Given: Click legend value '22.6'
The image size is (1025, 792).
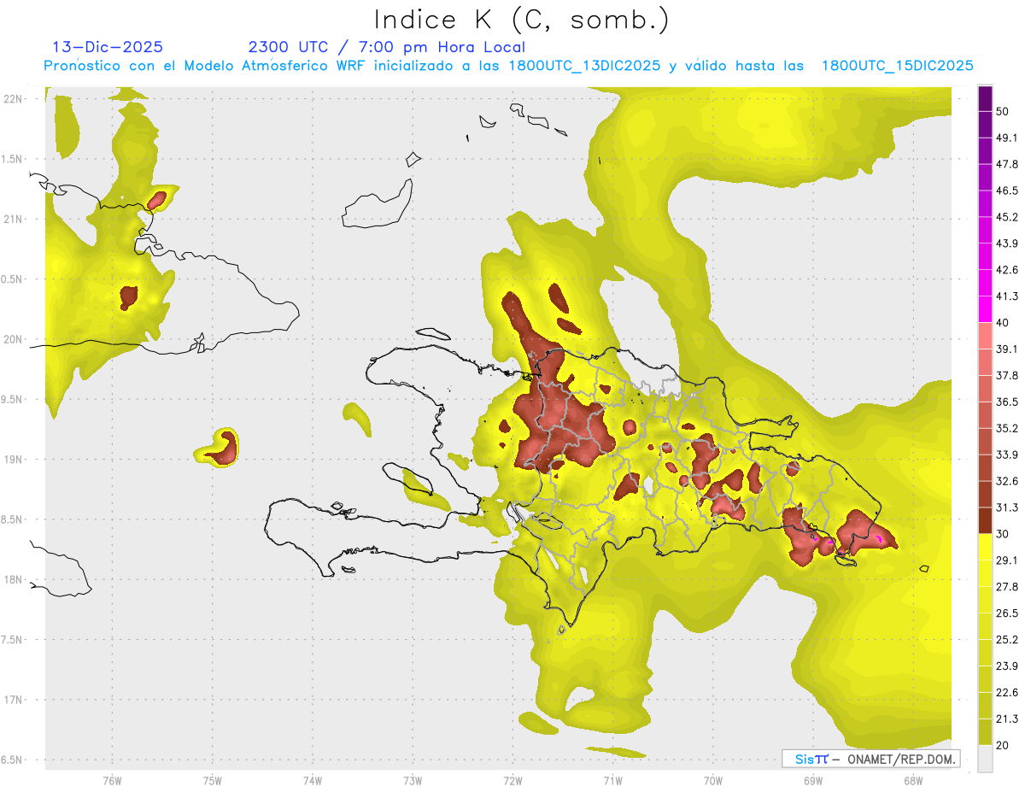Looking at the screenshot, I should [x=1006, y=693].
